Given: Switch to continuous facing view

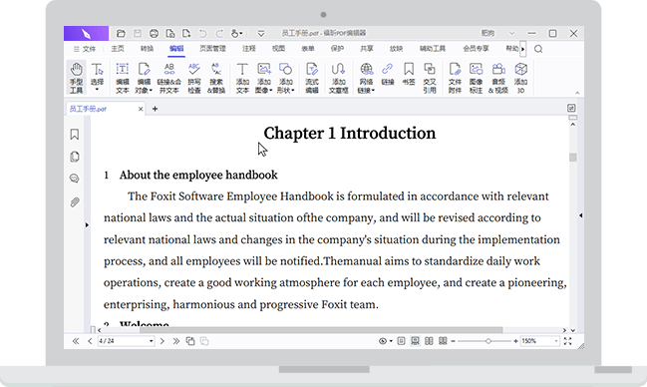Looking at the screenshot, I should coord(443,341).
